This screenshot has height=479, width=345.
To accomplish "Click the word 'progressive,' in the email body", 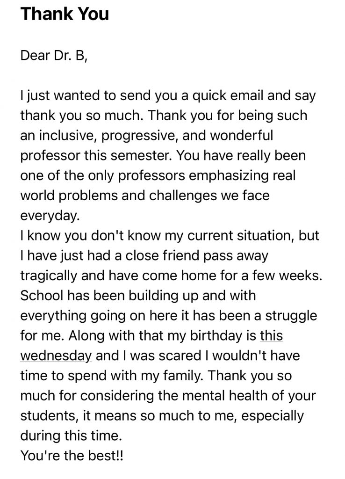I will pos(139,136).
